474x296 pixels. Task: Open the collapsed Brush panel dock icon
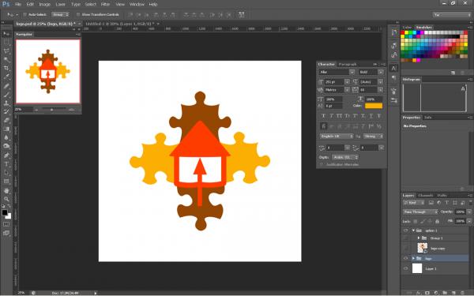click(394, 91)
